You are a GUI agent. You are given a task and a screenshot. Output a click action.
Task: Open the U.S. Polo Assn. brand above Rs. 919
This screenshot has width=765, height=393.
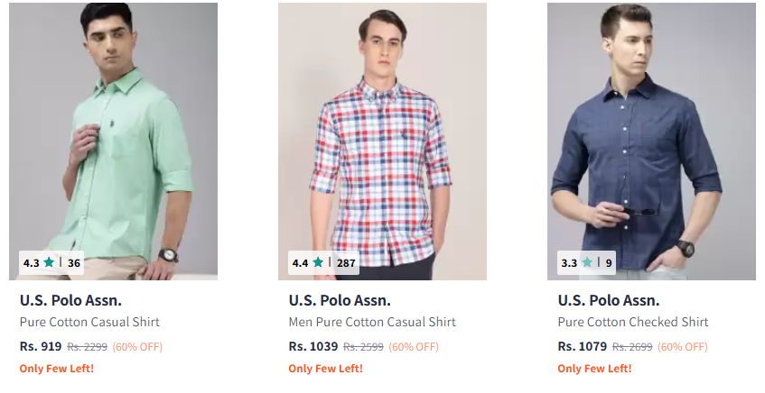coord(70,300)
